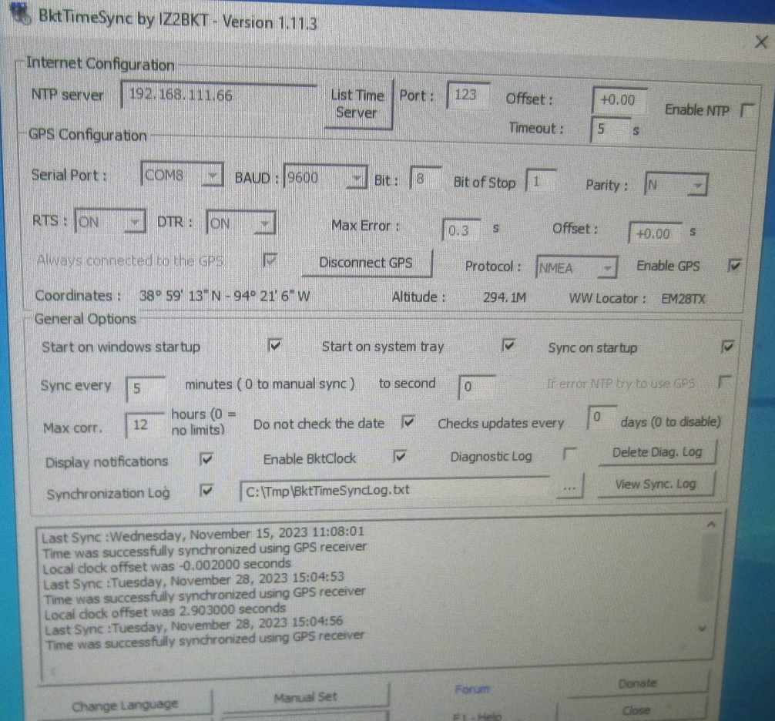
Task: Click the Sync every minutes input field
Action: [x=144, y=387]
